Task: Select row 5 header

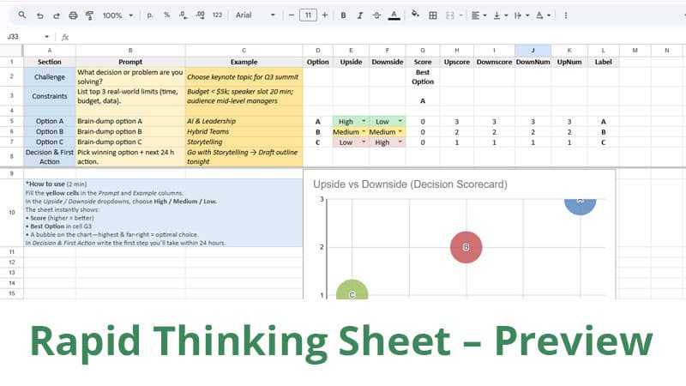Action: 12,121
